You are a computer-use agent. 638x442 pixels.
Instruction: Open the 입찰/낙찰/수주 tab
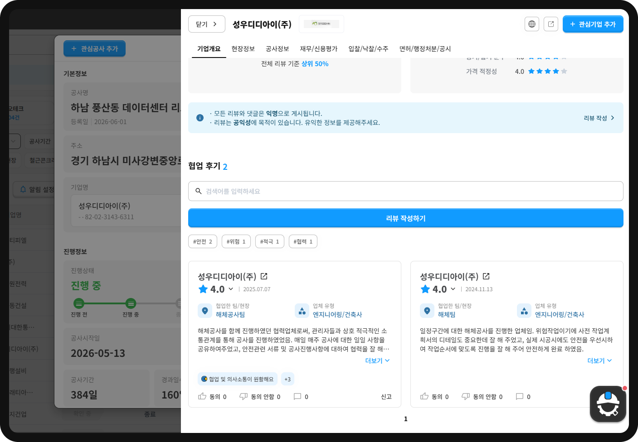pos(368,49)
